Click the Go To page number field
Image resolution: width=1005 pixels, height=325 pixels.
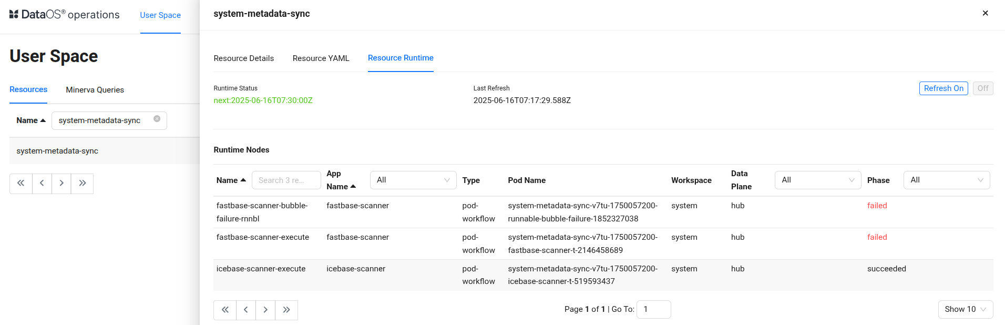[653, 309]
